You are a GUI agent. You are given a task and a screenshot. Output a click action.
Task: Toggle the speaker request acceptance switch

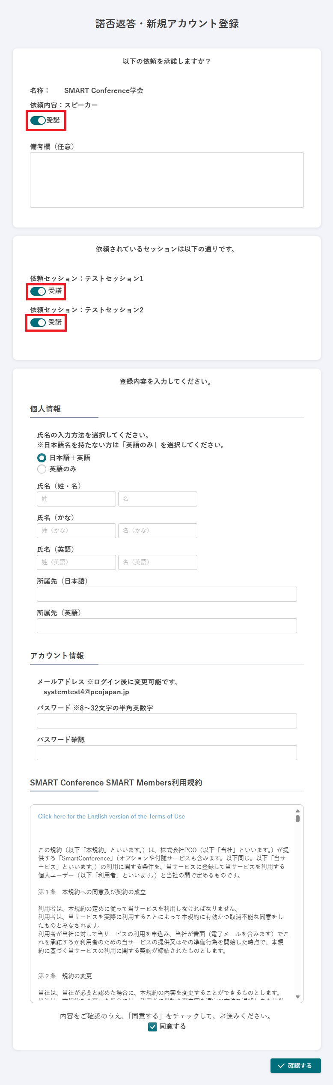pyautogui.click(x=39, y=120)
